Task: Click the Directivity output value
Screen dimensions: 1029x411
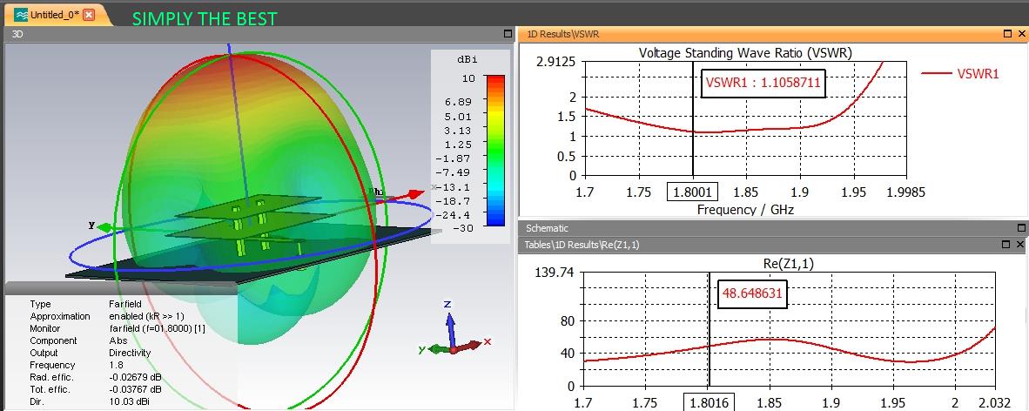Action: click(130, 353)
